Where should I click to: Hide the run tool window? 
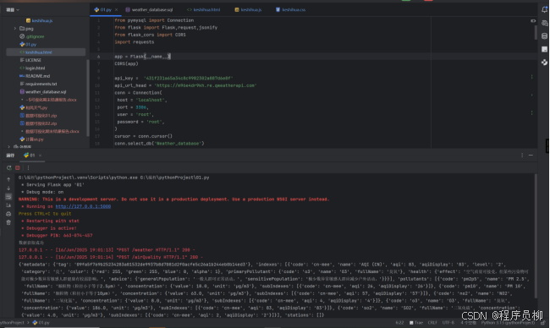531,156
